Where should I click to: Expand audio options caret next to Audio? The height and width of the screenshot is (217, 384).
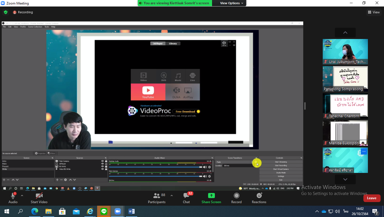(22, 196)
